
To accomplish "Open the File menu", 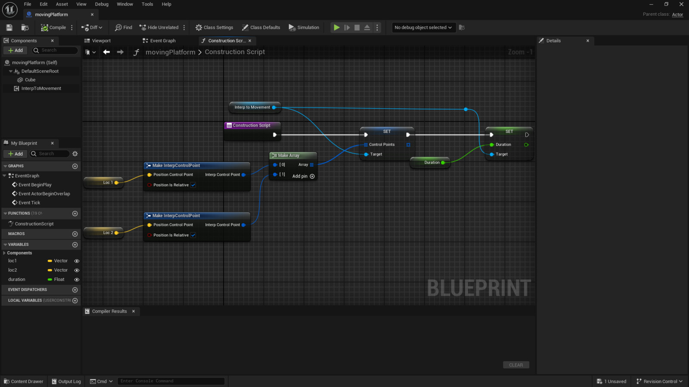I will point(28,4).
